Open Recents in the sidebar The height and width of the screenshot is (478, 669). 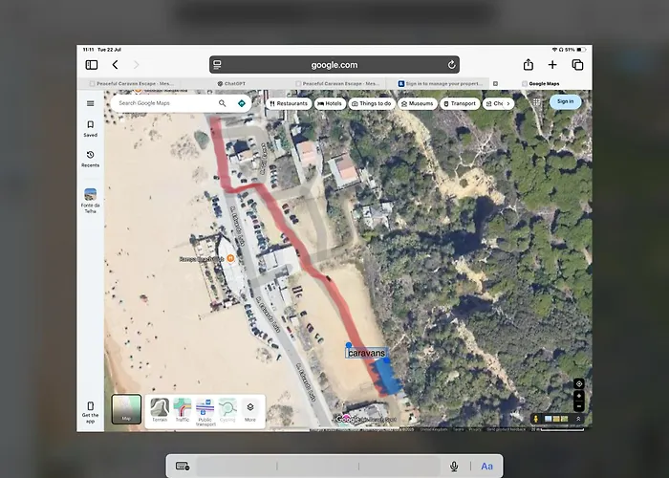tap(90, 159)
